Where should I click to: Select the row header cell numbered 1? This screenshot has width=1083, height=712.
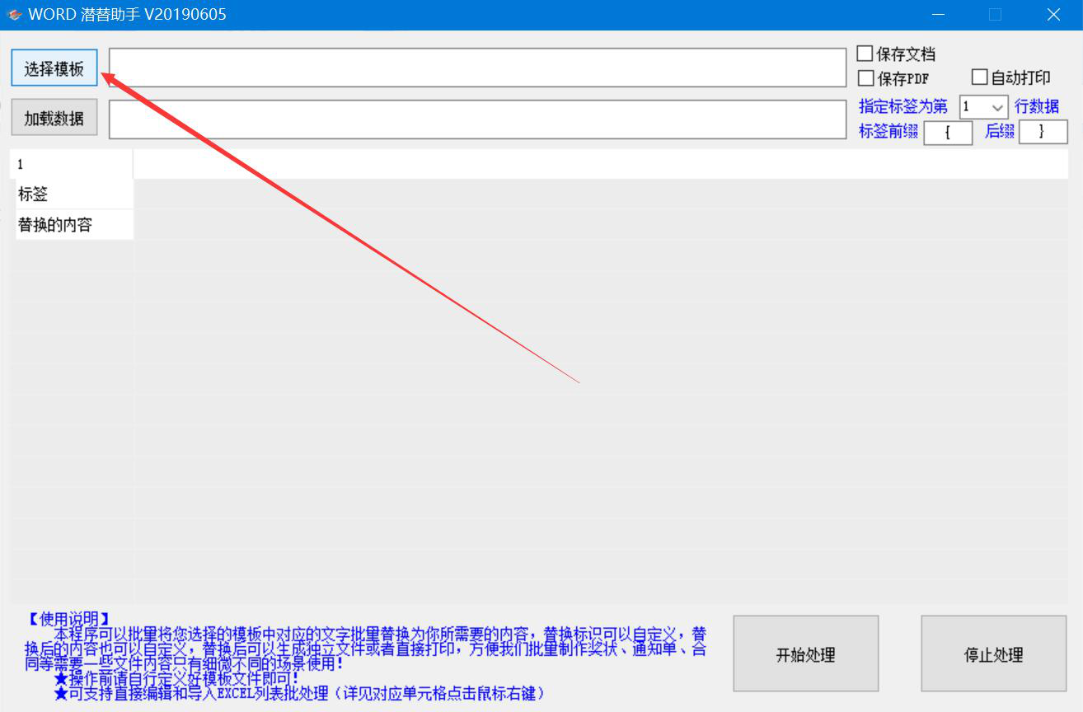point(72,165)
